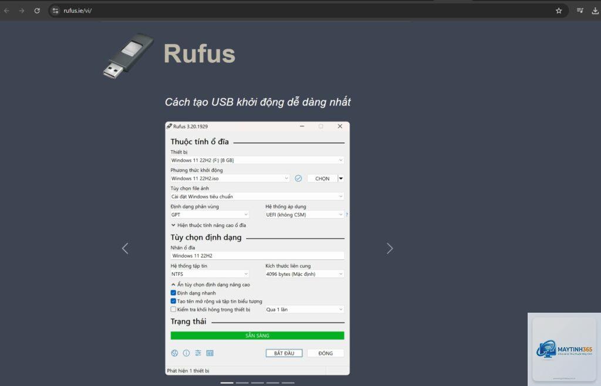Click the checksum checkmark icon beside the ISO
The width and height of the screenshot is (601, 386).
[x=298, y=178]
